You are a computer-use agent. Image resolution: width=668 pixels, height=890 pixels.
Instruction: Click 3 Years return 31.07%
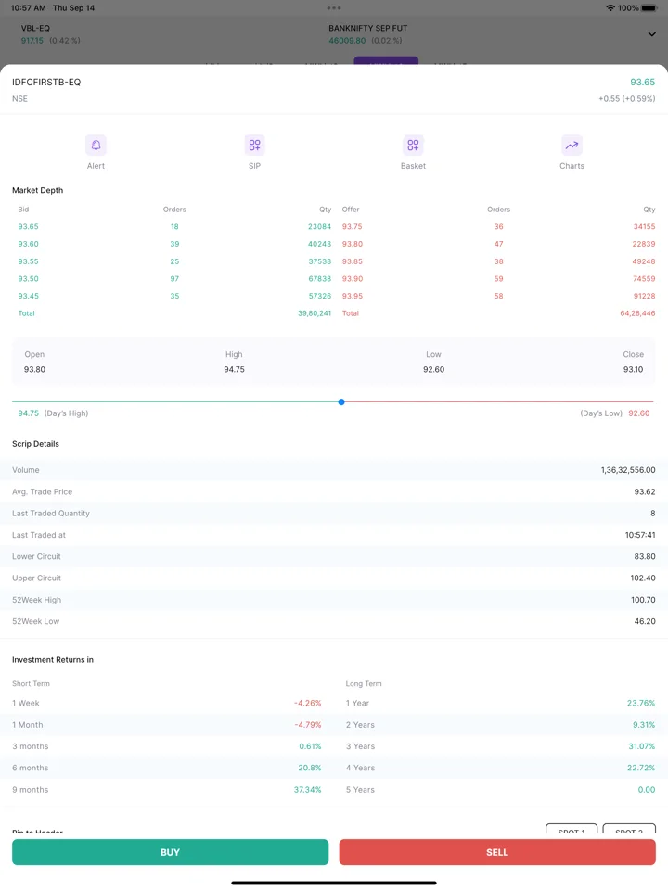pyautogui.click(x=642, y=746)
